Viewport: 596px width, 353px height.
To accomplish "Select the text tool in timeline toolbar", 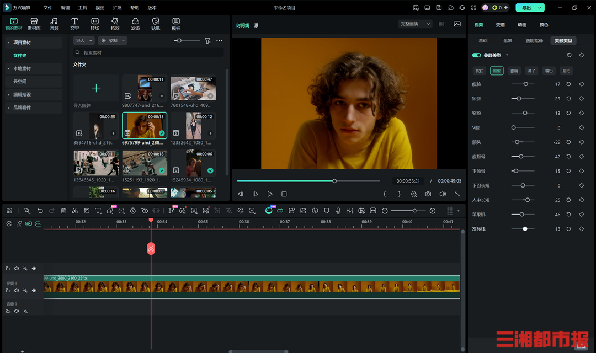I will coord(98,211).
